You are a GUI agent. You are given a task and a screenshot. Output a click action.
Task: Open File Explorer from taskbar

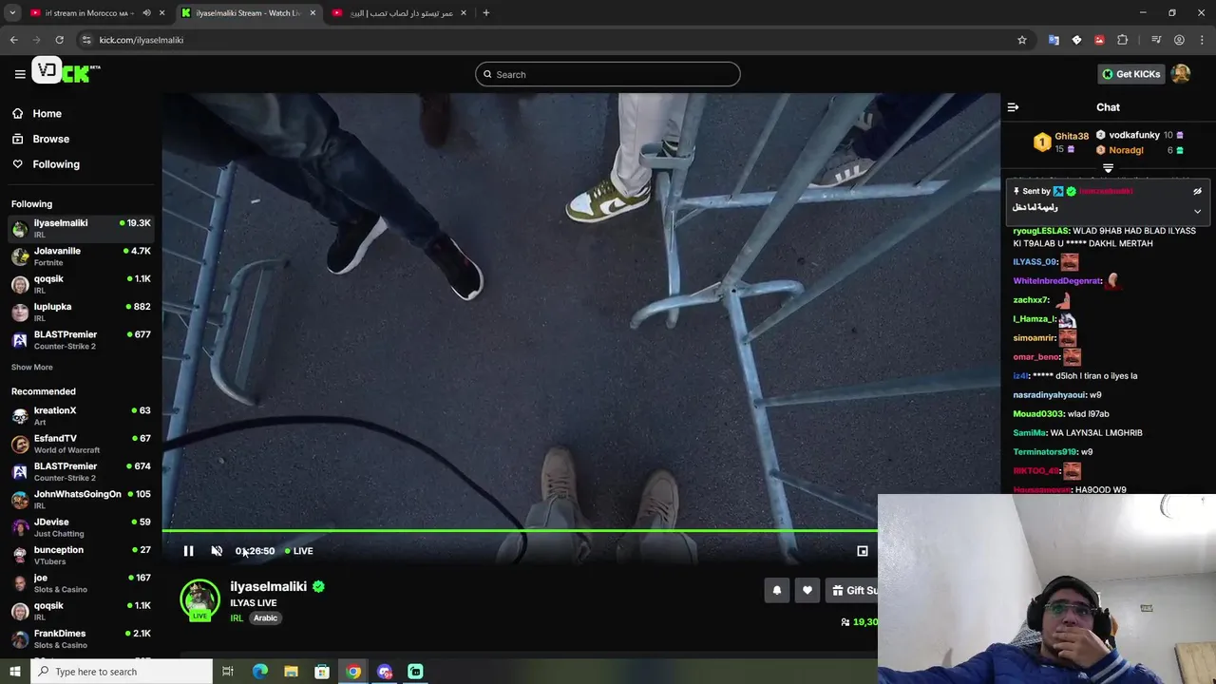coord(291,672)
